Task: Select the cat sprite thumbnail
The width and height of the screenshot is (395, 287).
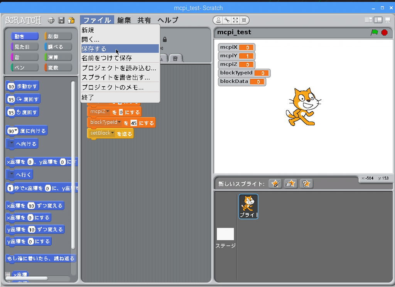Action: (x=248, y=206)
